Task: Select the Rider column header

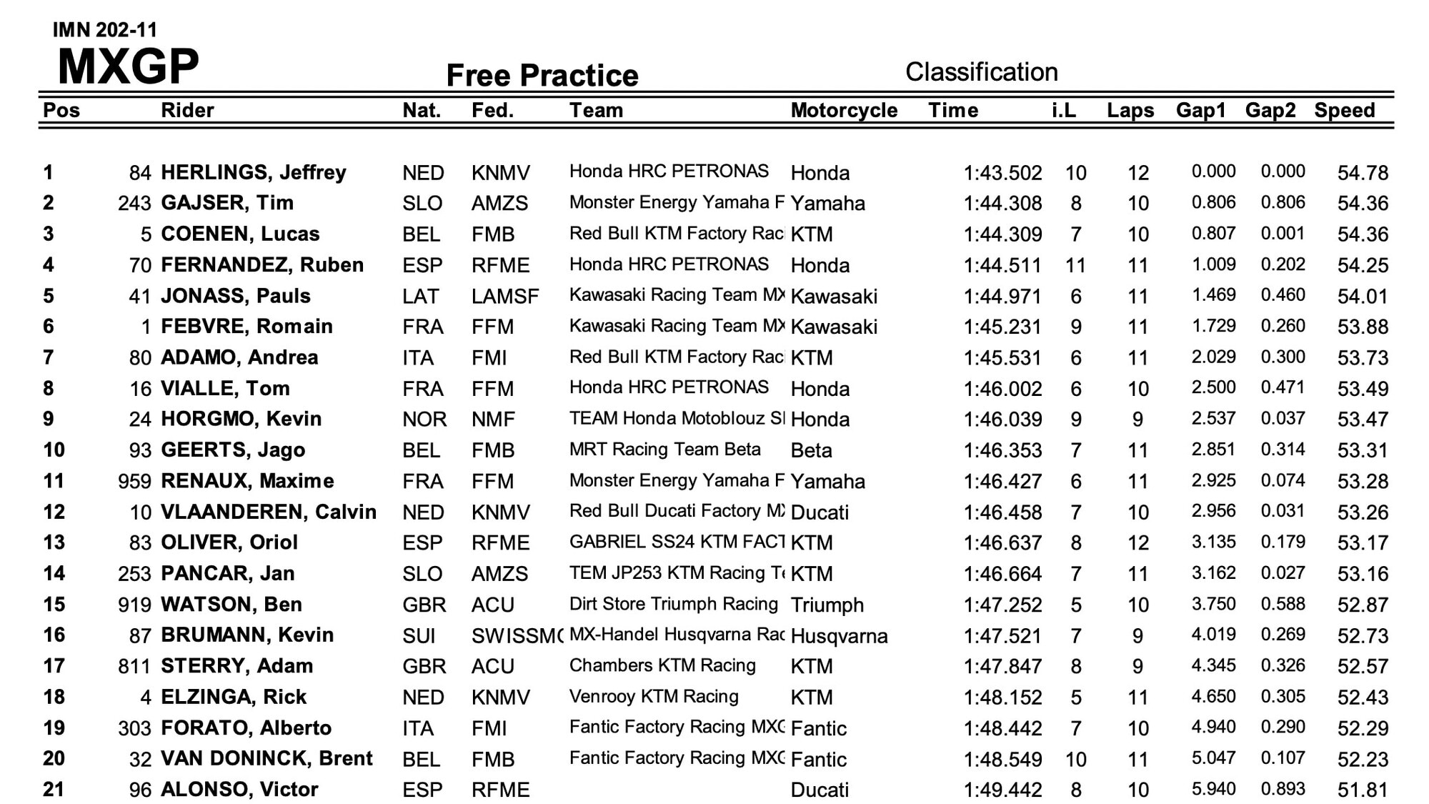Action: click(x=187, y=110)
